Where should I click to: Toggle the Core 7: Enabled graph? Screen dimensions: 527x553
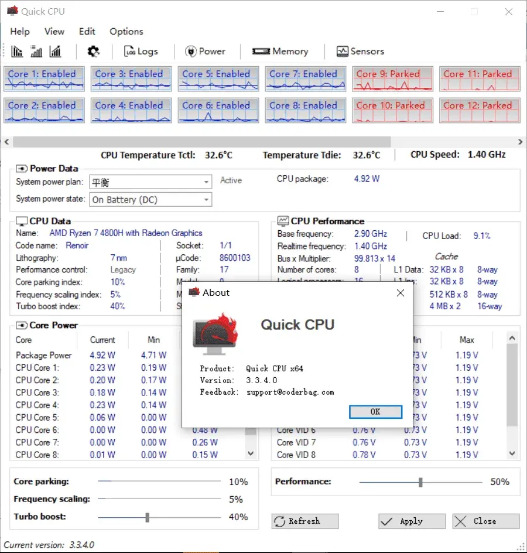point(305,79)
